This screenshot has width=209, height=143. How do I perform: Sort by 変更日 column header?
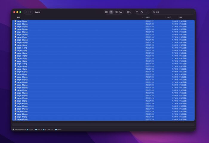coord(148,17)
